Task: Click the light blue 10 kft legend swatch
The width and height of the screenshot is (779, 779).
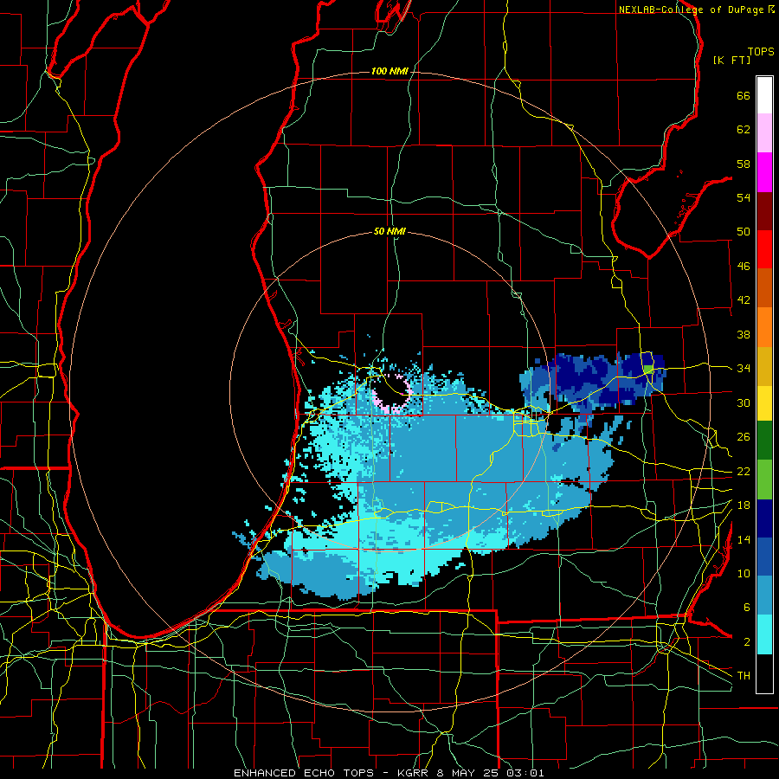Action: point(764,596)
